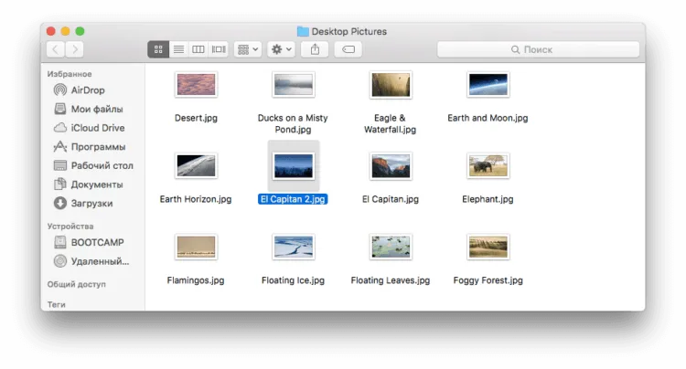Click the edit tags icon

[x=348, y=49]
